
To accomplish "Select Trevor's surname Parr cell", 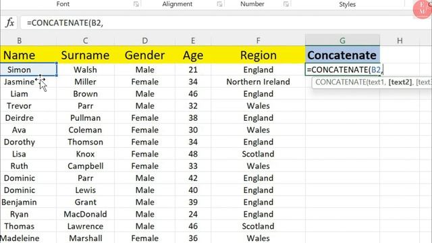I will click(86, 106).
